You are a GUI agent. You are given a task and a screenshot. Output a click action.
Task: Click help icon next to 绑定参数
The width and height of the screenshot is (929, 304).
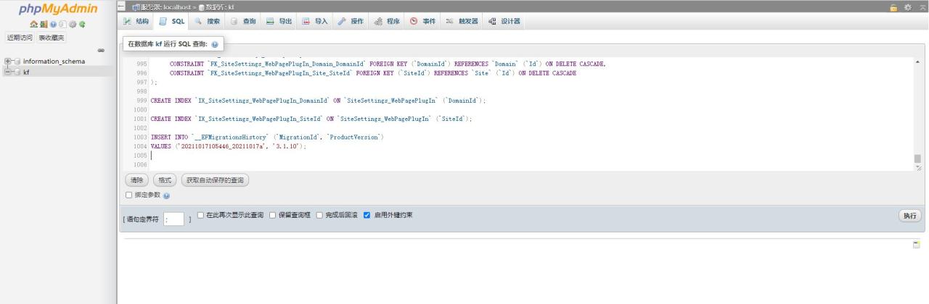[167, 195]
